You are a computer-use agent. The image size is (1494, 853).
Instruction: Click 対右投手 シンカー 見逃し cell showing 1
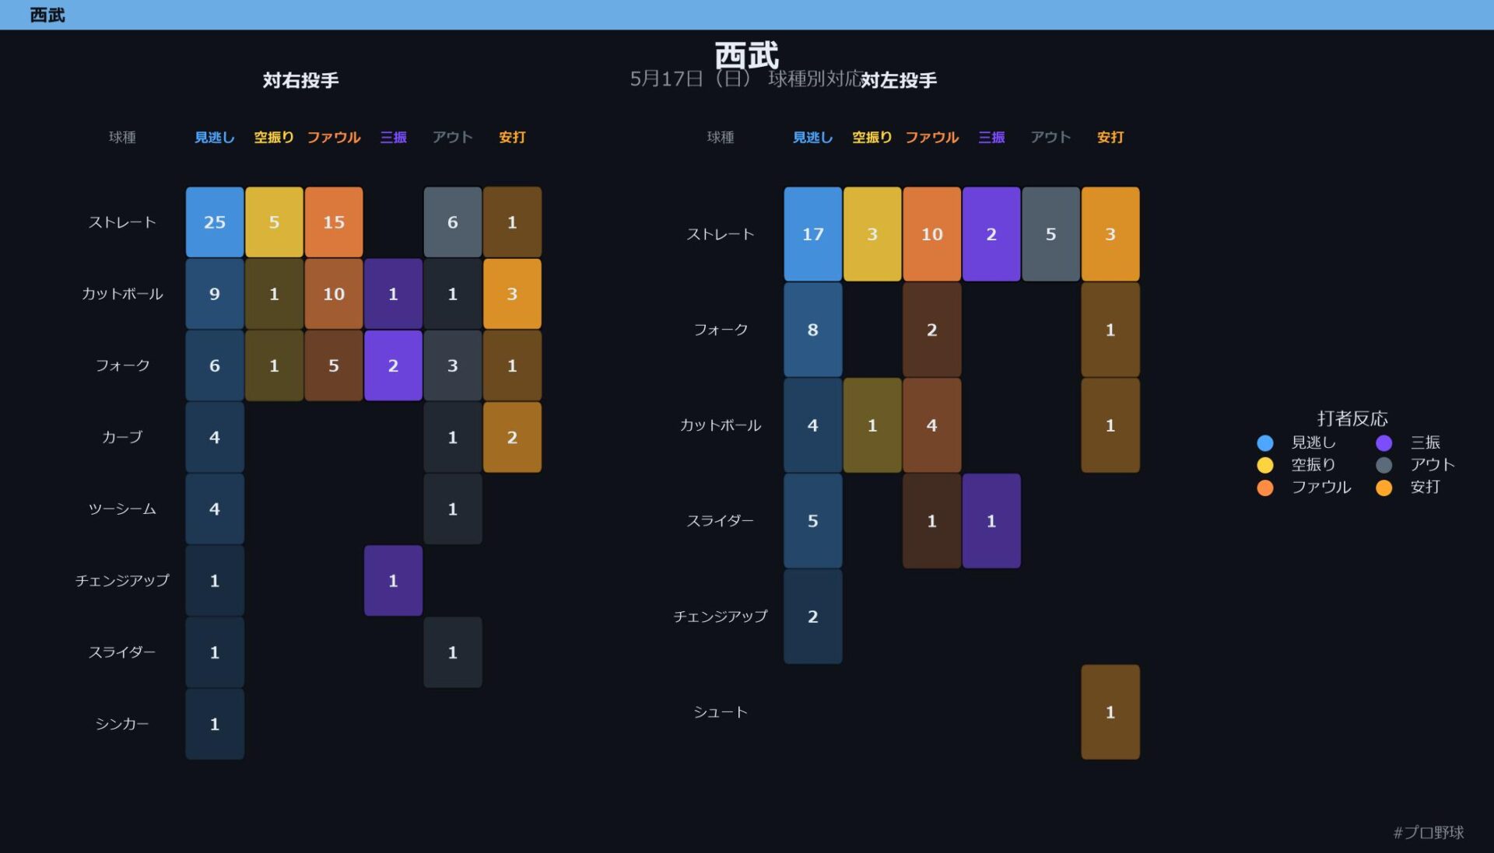[215, 724]
